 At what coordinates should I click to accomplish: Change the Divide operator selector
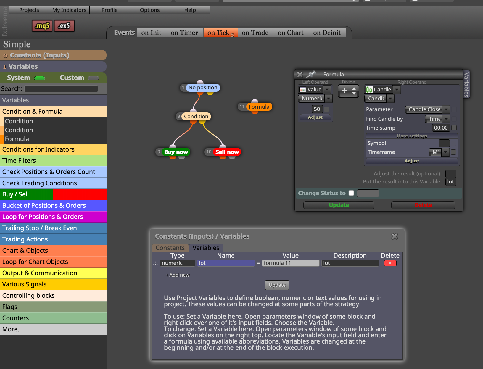coord(348,91)
